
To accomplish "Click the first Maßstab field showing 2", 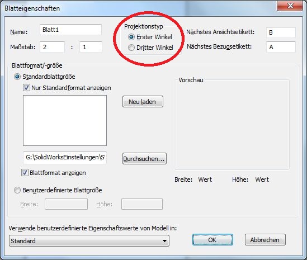I will 52,47.
